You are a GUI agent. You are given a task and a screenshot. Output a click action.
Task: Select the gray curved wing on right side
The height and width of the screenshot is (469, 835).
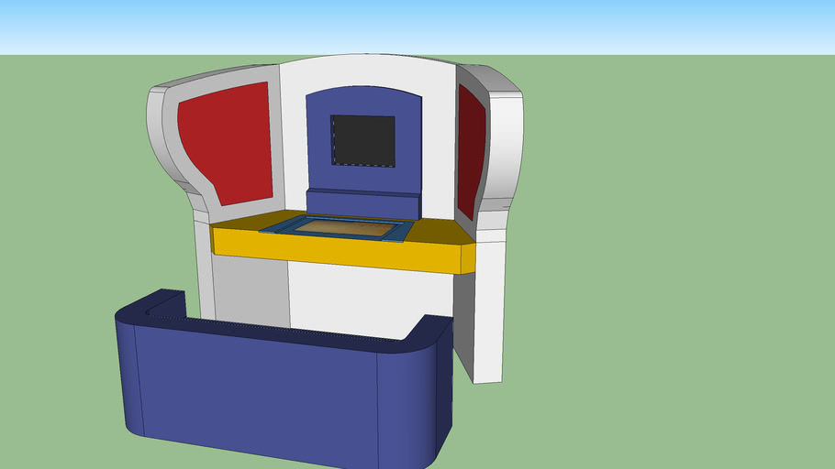coord(505,147)
